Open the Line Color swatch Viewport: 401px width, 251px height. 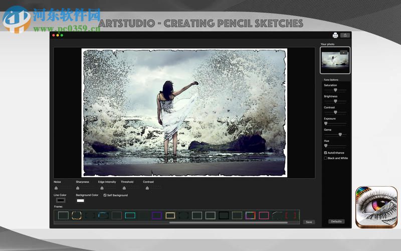[61, 200]
